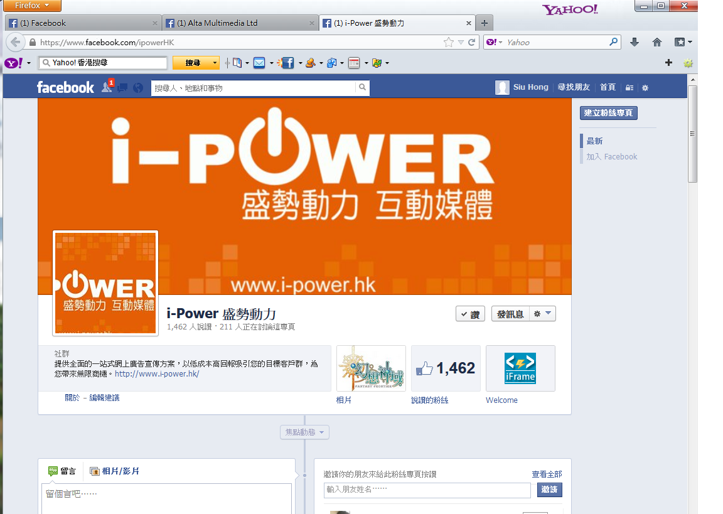Open the Firefox downloads arrow icon
This screenshot has height=514, width=723.
635,43
